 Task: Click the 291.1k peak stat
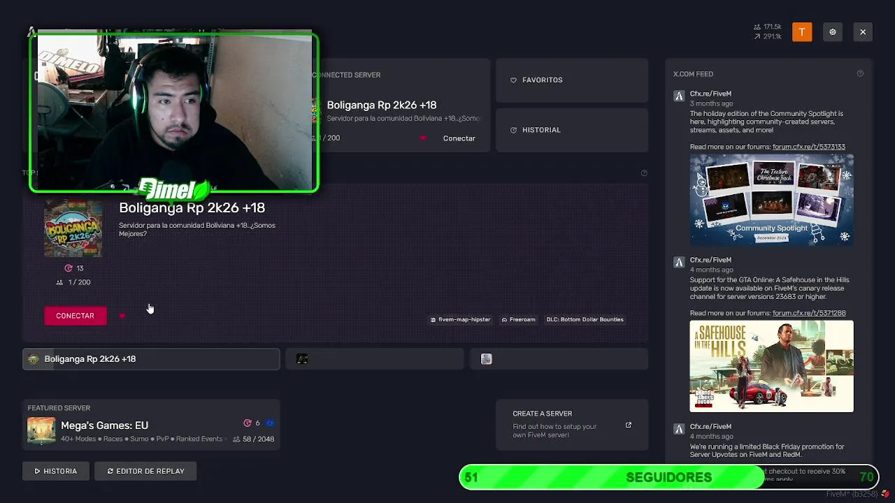(x=767, y=36)
